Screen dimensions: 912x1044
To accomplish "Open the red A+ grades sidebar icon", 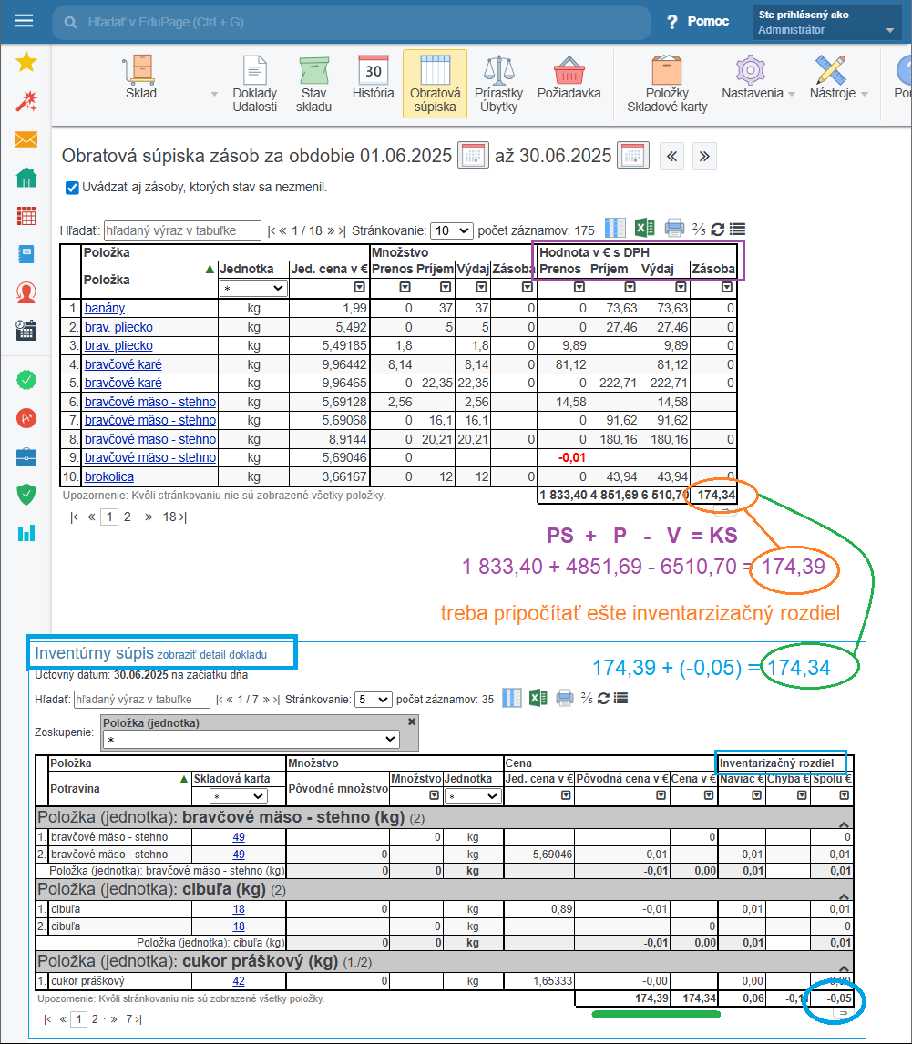I will coord(26,418).
